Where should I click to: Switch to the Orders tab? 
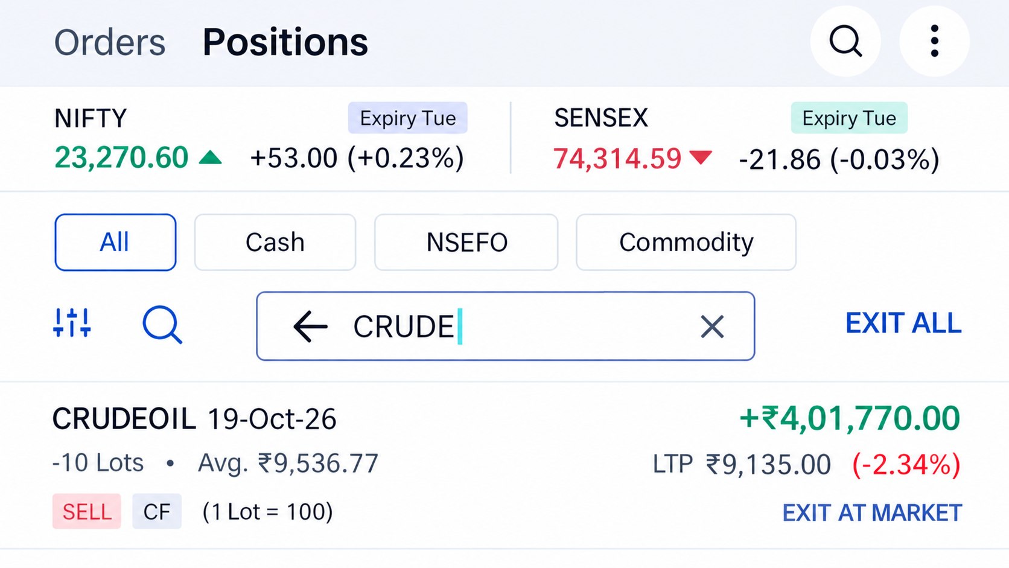pos(110,42)
